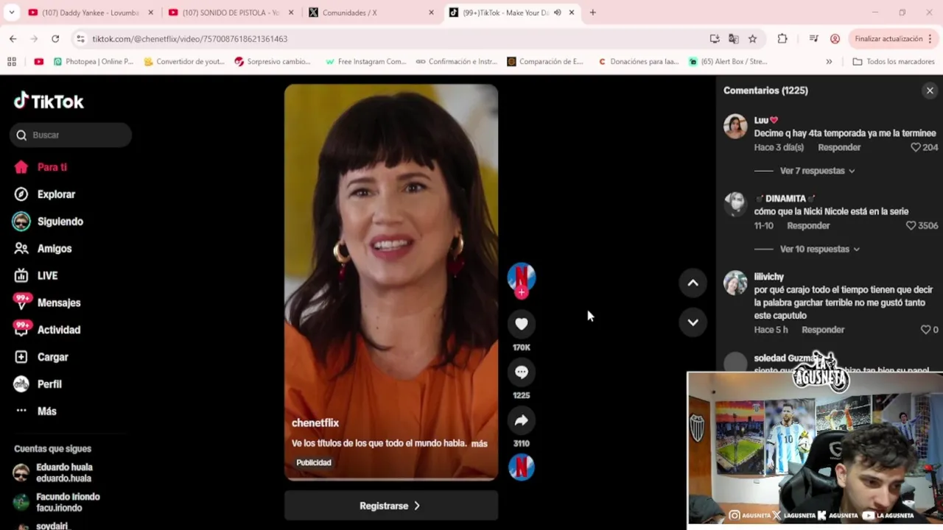
Task: Like the video with heart icon
Action: point(522,324)
